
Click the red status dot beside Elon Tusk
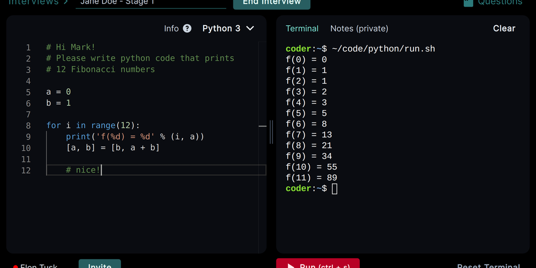(x=15, y=266)
